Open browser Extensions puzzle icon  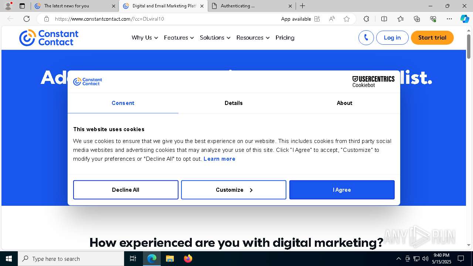click(366, 19)
